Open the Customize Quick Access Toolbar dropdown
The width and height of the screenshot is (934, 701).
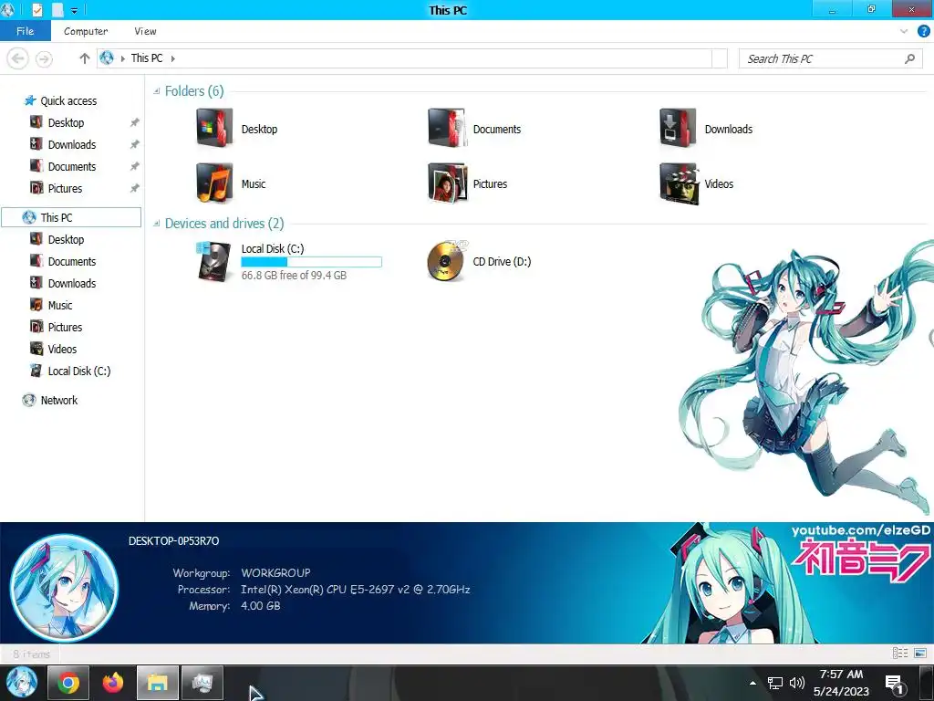pos(75,10)
